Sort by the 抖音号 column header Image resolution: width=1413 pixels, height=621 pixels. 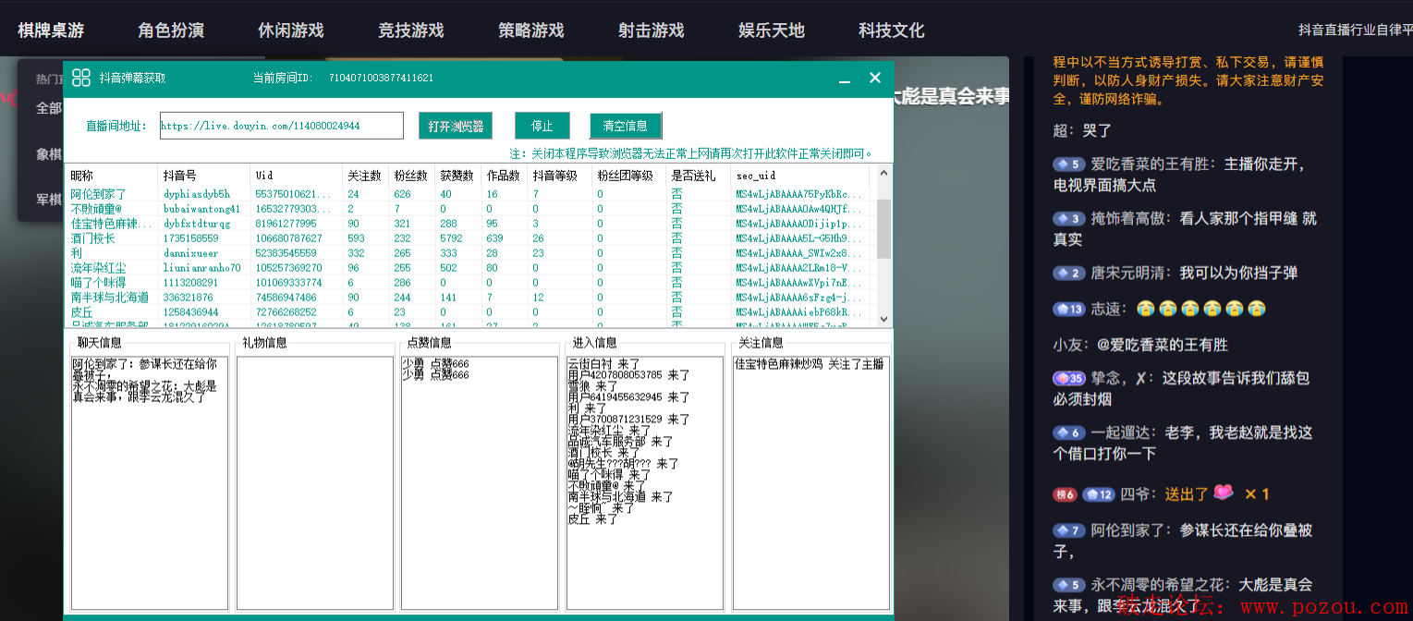tap(203, 176)
